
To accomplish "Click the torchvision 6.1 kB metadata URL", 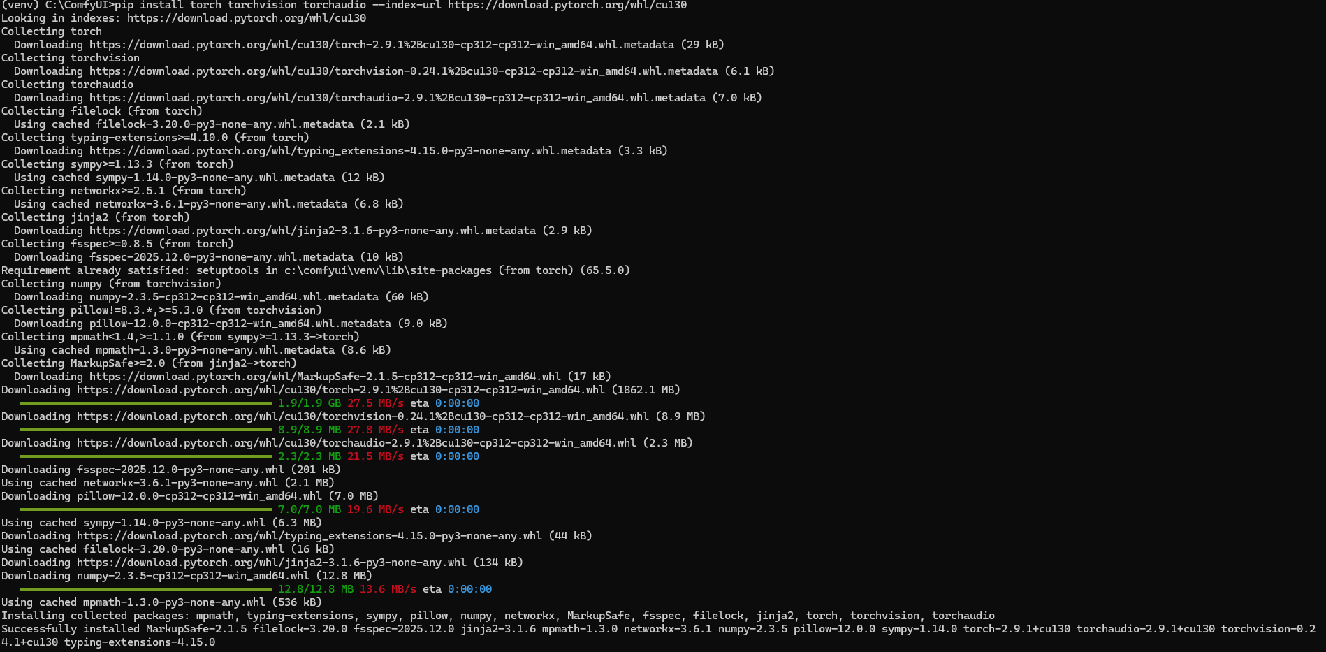I will (403, 71).
